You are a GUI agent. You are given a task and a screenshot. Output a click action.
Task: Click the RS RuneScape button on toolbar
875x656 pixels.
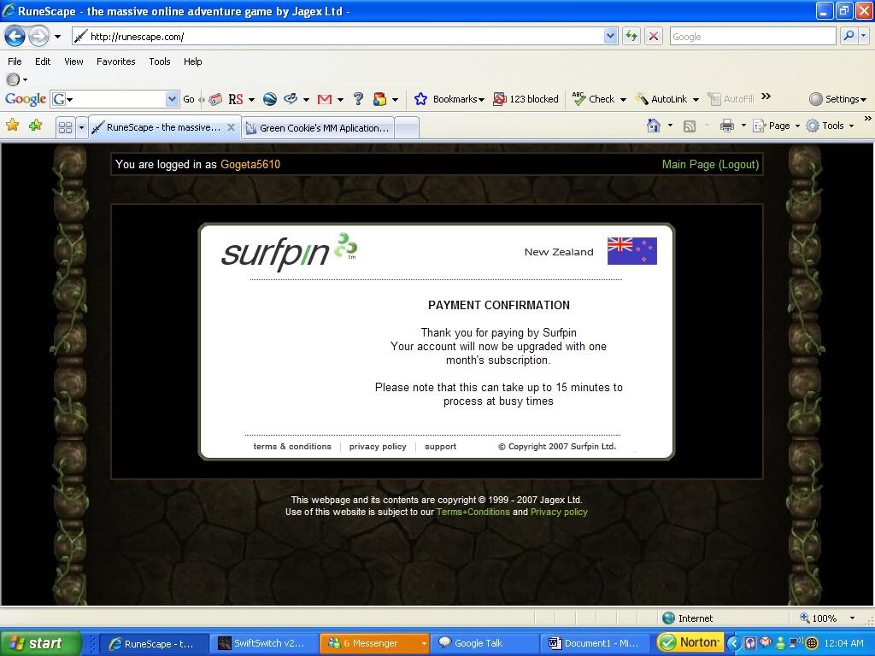[x=236, y=99]
